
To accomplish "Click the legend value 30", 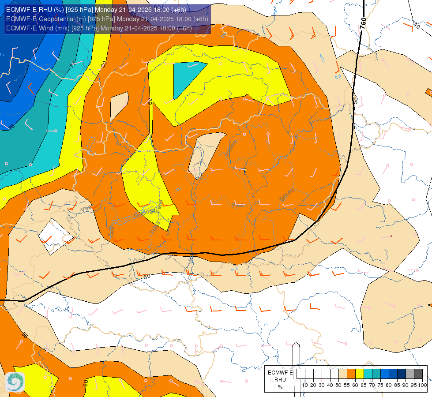I will pyautogui.click(x=322, y=385).
